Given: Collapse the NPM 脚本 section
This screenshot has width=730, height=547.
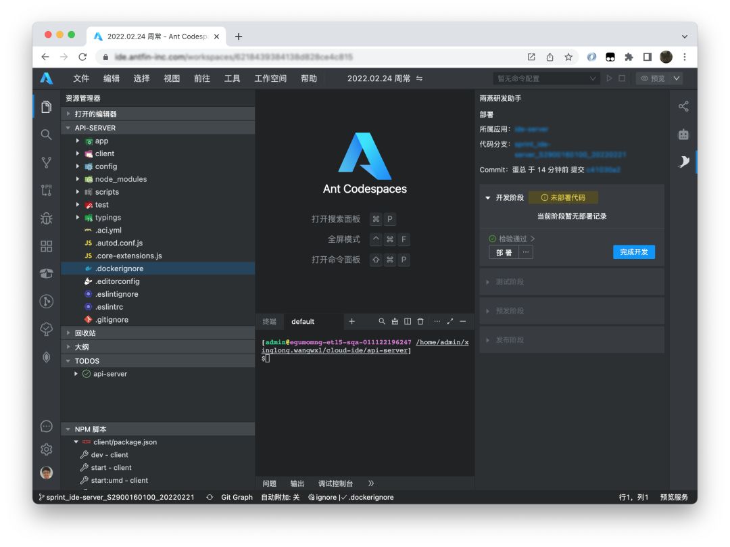Looking at the screenshot, I should (157, 429).
